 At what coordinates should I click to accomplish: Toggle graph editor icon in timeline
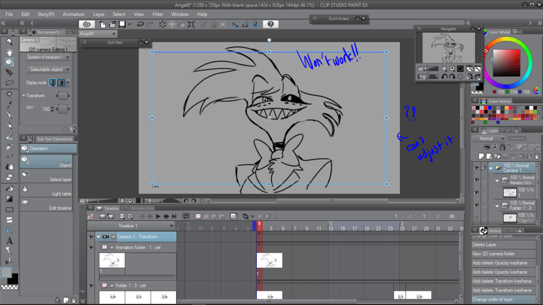tap(90, 216)
